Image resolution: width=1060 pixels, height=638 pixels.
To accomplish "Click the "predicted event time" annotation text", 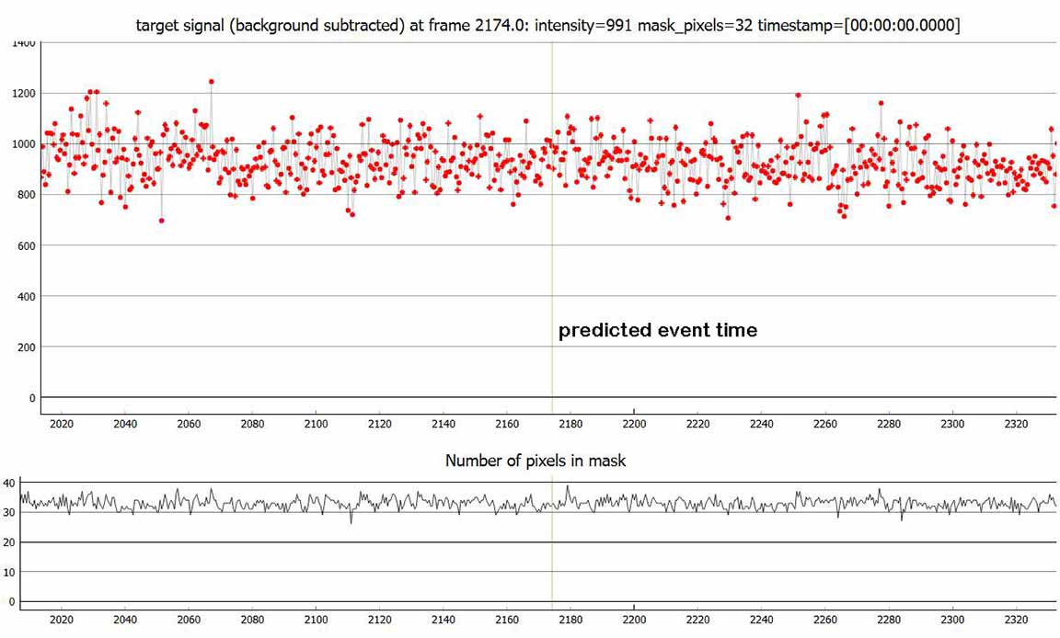I will point(658,331).
